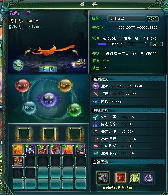Open the green 培育 cultivation orb
This screenshot has width=168, height=195.
point(75,110)
